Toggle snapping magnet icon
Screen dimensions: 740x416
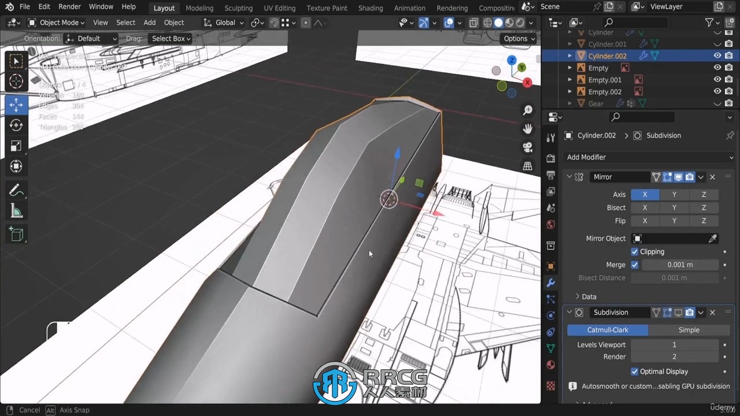click(x=275, y=23)
